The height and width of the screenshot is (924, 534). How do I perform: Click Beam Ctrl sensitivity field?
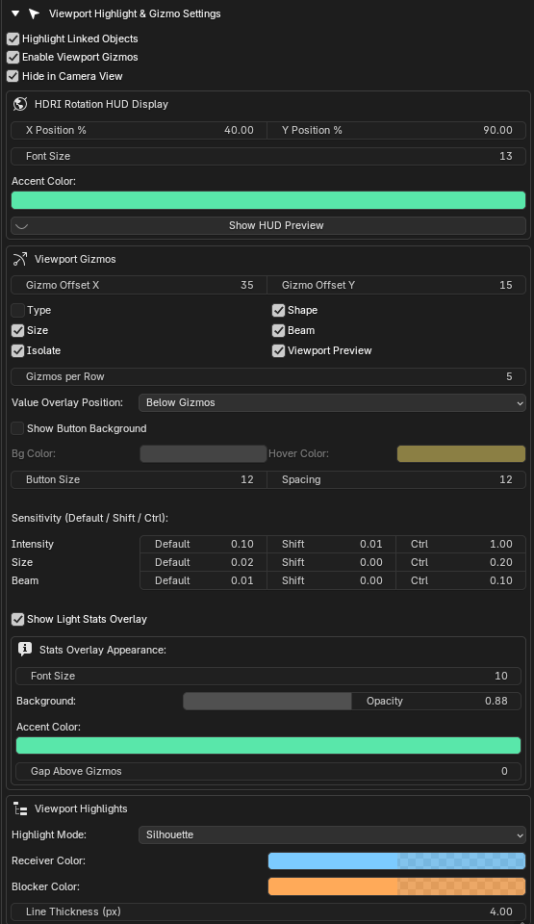click(461, 580)
